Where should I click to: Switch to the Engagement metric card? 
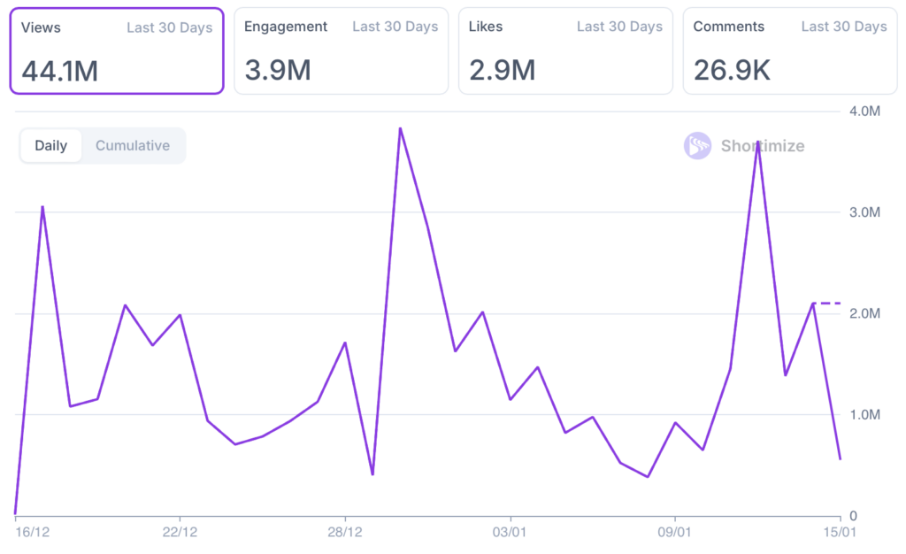(x=341, y=51)
